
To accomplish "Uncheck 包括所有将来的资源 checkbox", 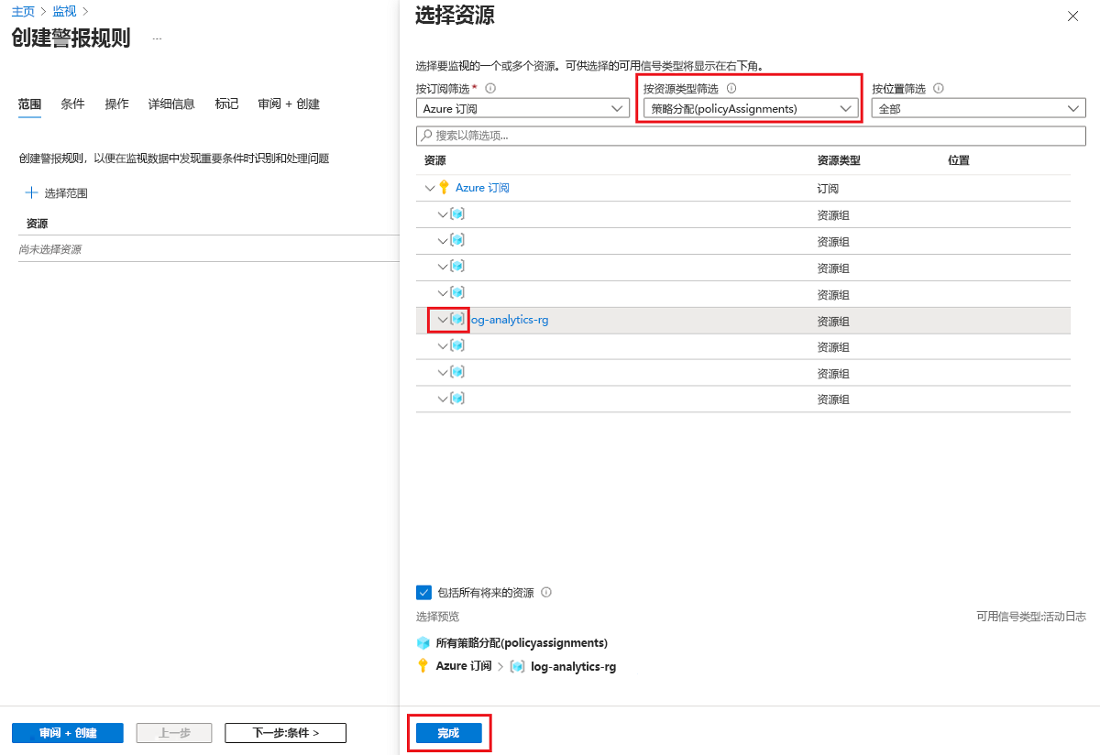I will 423,593.
